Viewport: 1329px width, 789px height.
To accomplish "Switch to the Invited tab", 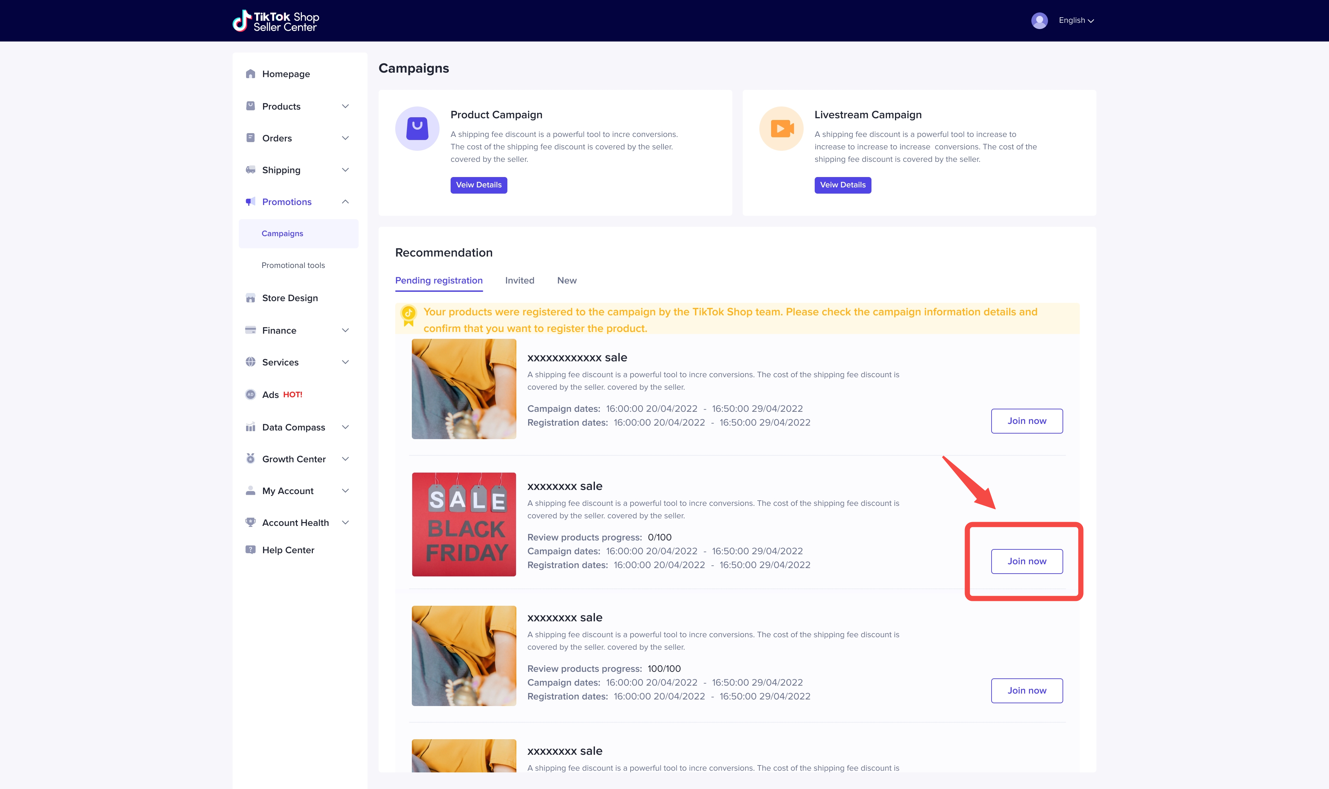I will click(519, 280).
